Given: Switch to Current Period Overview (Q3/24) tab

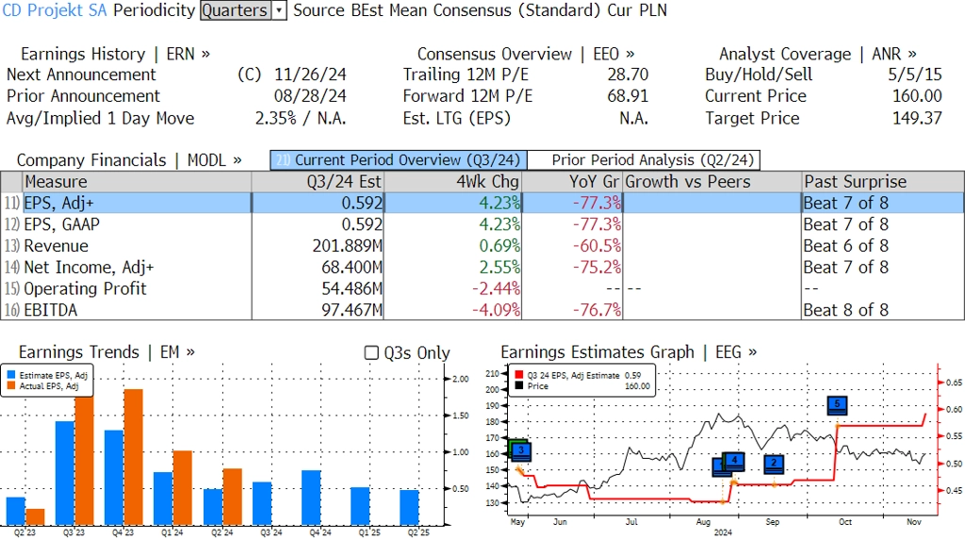Looking at the screenshot, I should pyautogui.click(x=399, y=160).
